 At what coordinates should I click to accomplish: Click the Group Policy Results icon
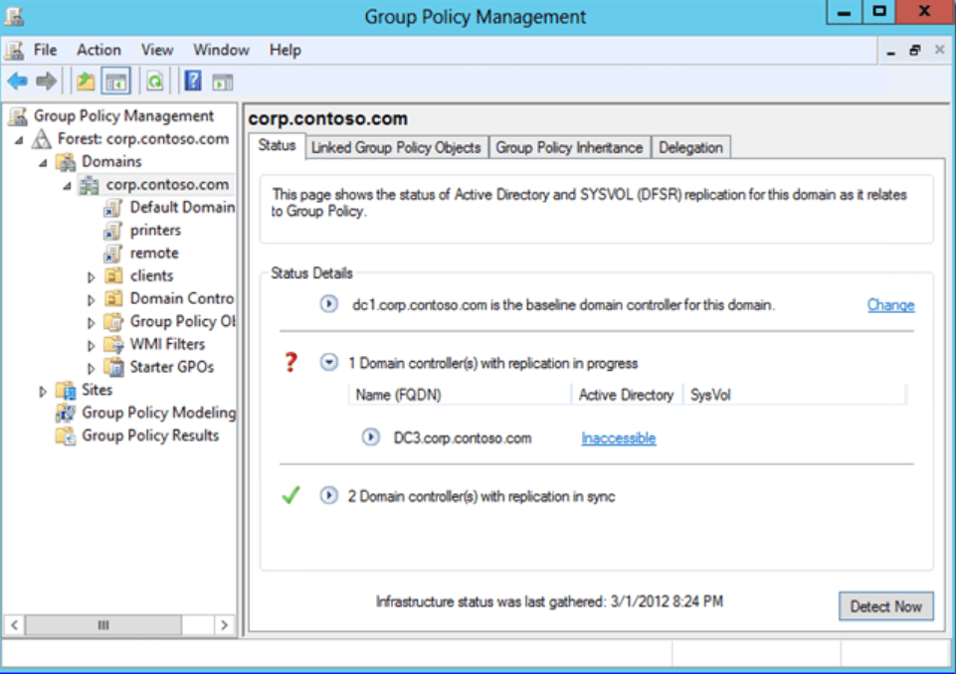point(67,435)
